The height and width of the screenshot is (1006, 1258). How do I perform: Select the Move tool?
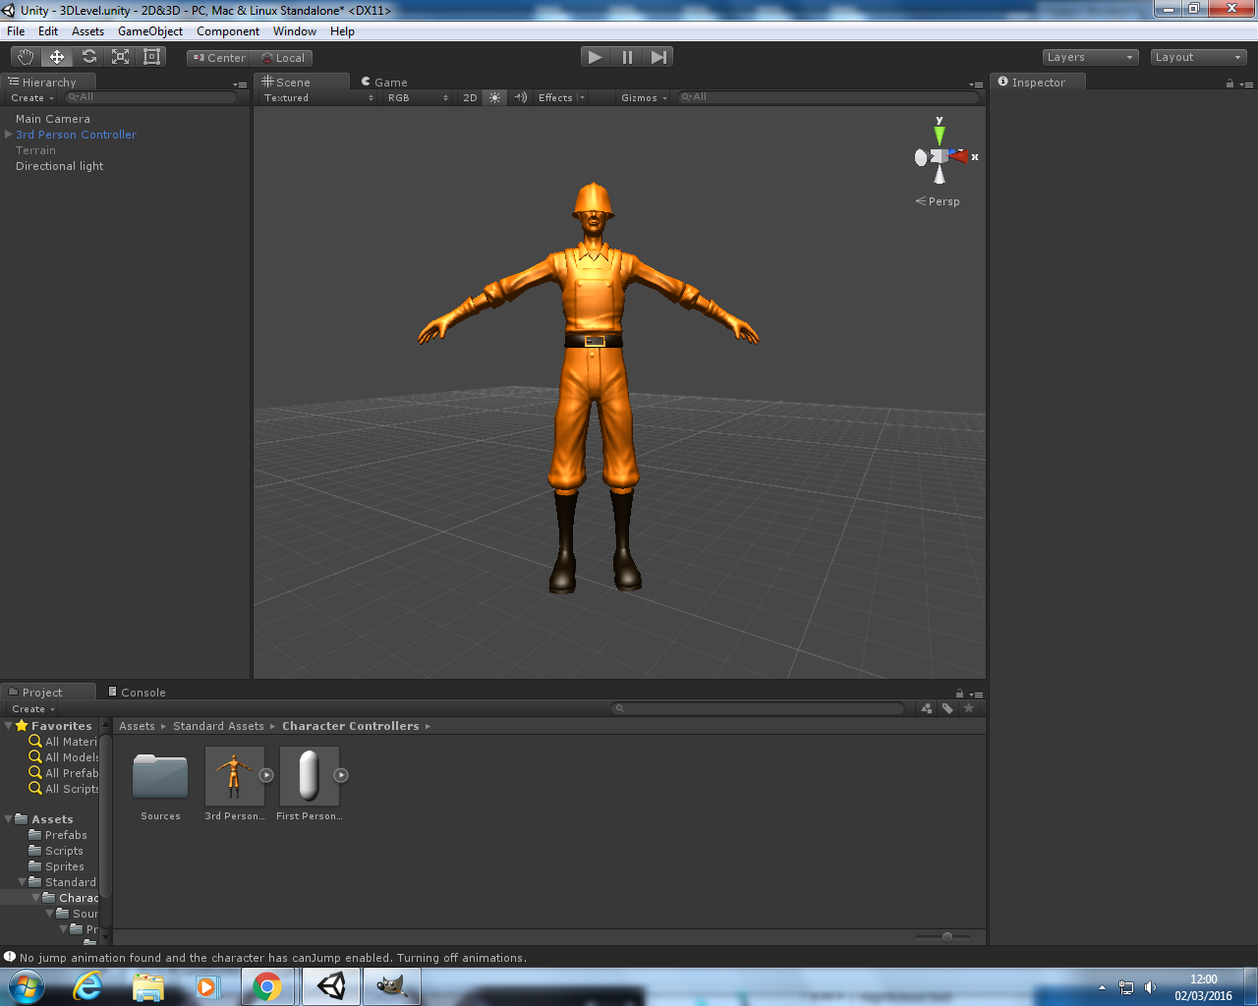[56, 57]
